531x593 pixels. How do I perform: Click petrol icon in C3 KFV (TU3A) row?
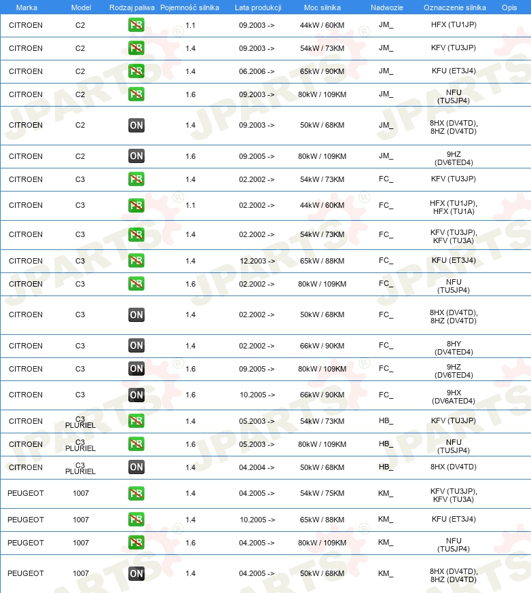pos(136,234)
